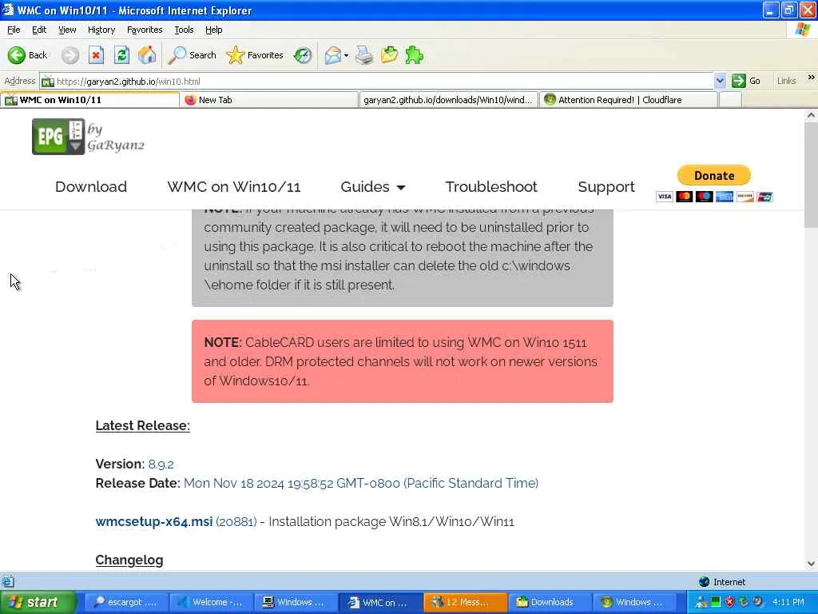Open the History clock icon in toolbar
This screenshot has height=614, width=818.
[x=303, y=55]
